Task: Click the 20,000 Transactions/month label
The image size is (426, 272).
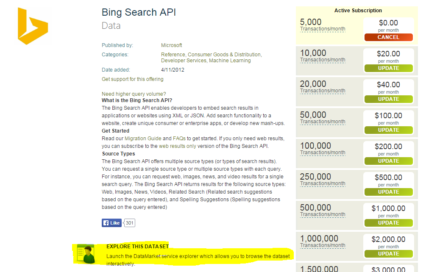Action: click(x=323, y=87)
